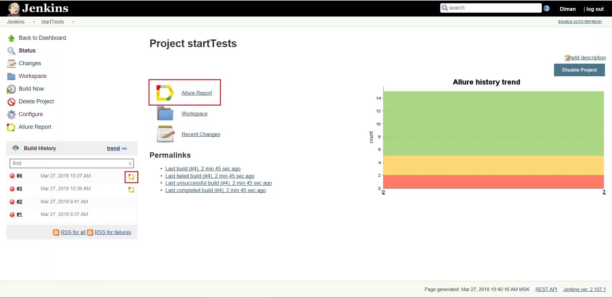612x298 pixels.
Task: Click red status ball of build #4
Action: (12, 176)
